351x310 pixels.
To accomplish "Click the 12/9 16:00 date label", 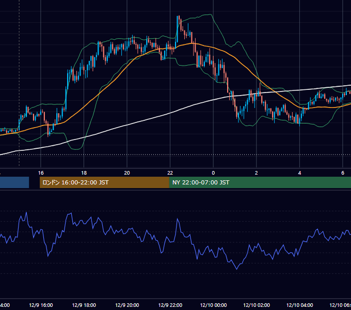I will click(41, 305).
